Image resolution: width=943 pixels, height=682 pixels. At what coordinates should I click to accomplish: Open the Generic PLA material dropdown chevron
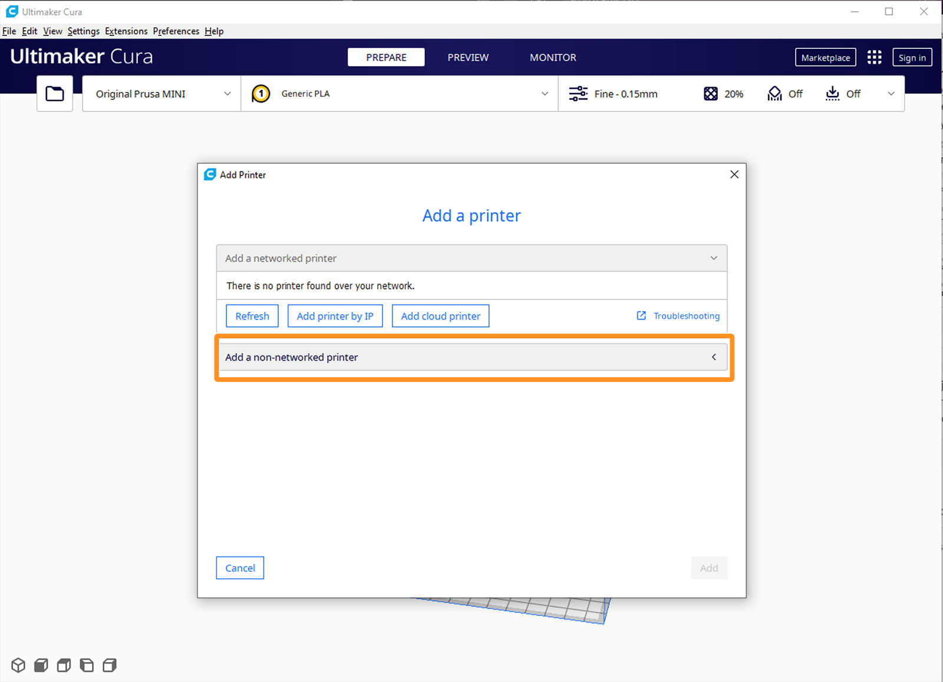click(545, 94)
